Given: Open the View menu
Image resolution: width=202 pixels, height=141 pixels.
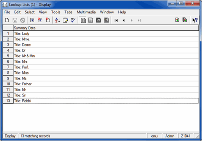Looking at the screenshot, I should tap(43, 12).
